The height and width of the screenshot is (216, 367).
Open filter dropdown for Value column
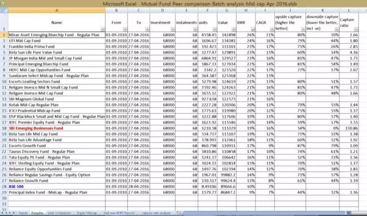234,29
